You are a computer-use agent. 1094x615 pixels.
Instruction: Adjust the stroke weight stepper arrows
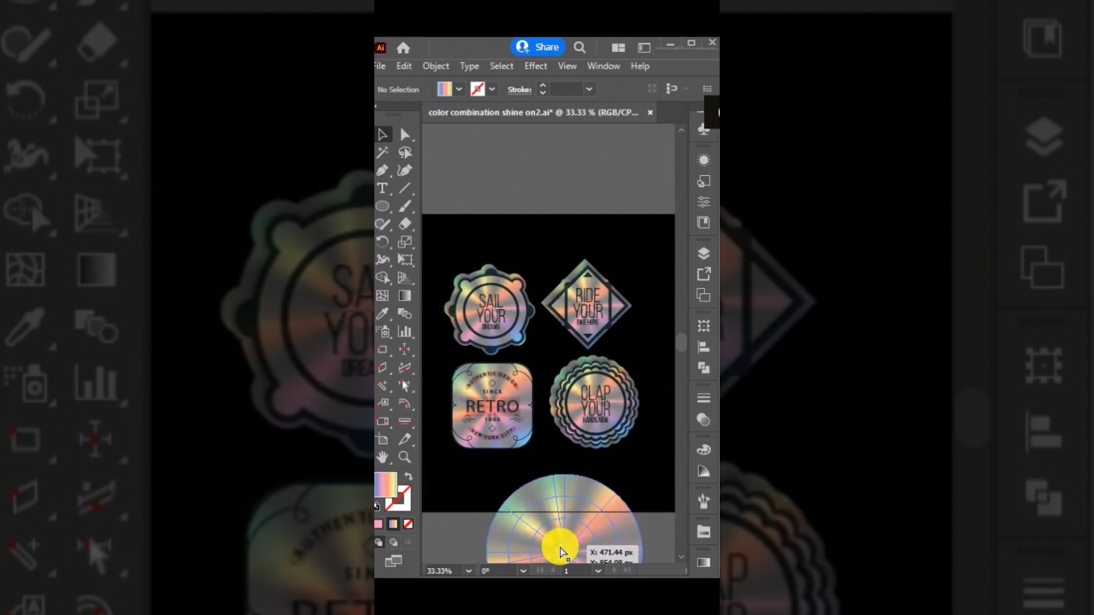(x=542, y=89)
